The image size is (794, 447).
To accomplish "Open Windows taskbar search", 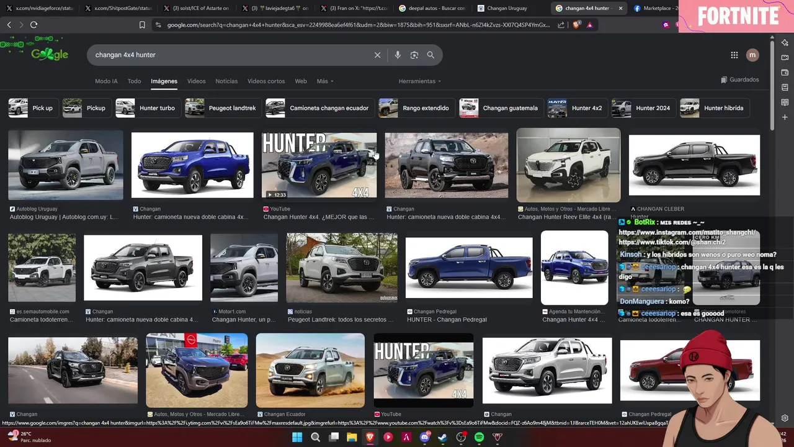I will [315, 437].
